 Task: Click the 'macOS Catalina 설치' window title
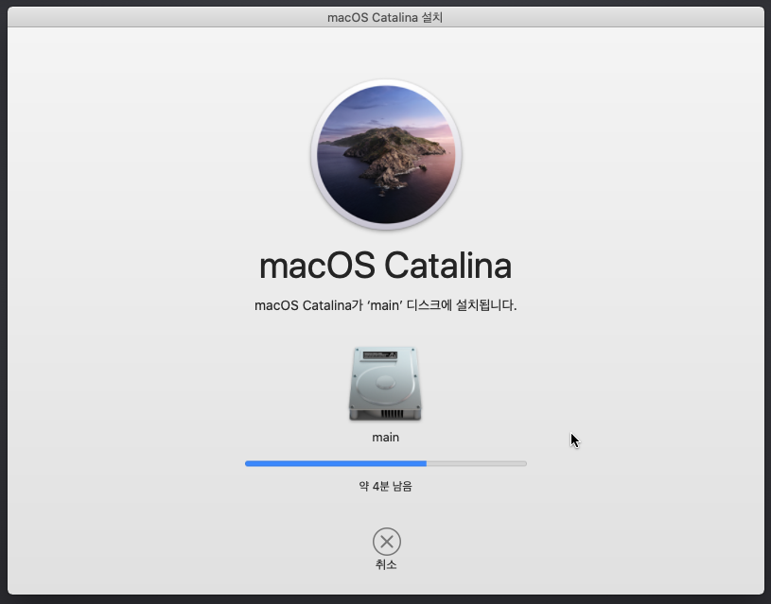click(385, 18)
